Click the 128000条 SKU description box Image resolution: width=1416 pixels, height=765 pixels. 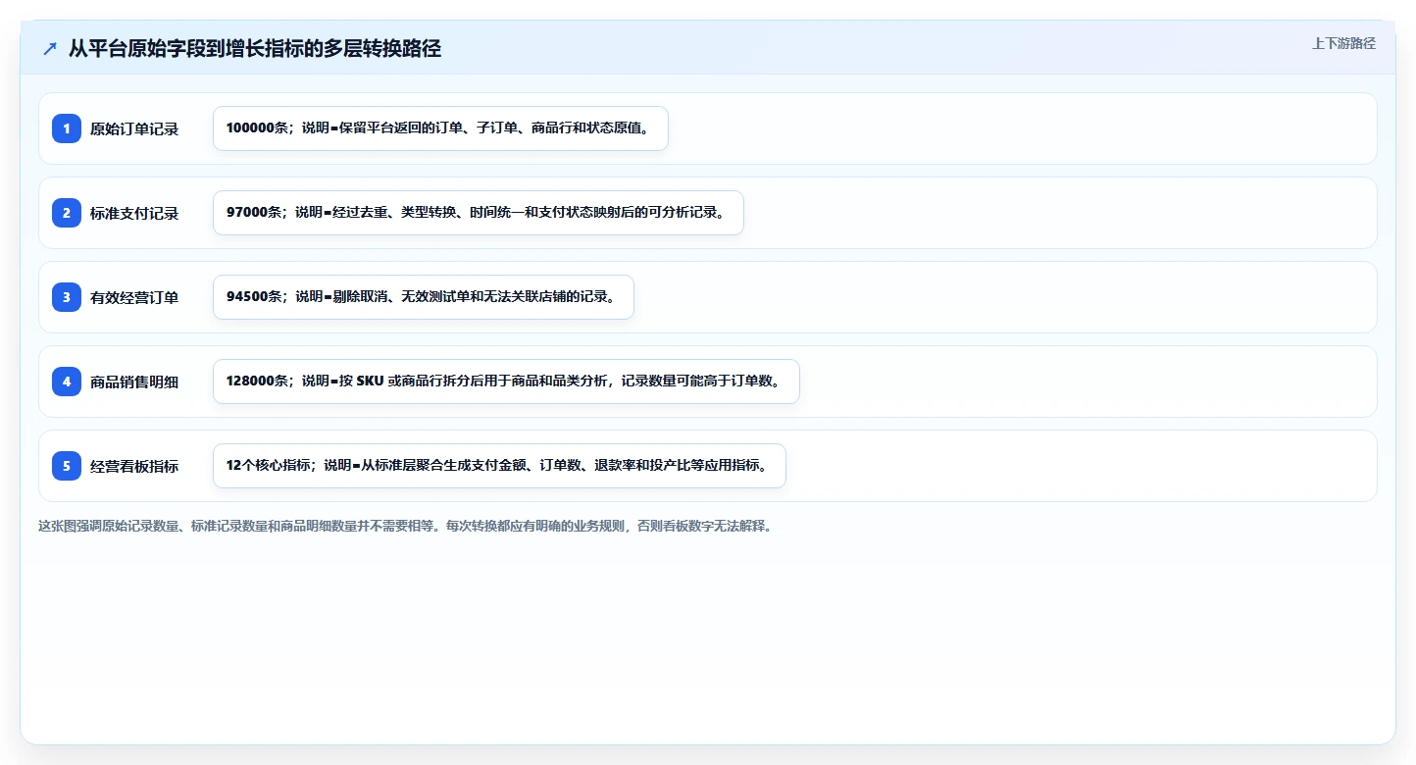pos(506,382)
